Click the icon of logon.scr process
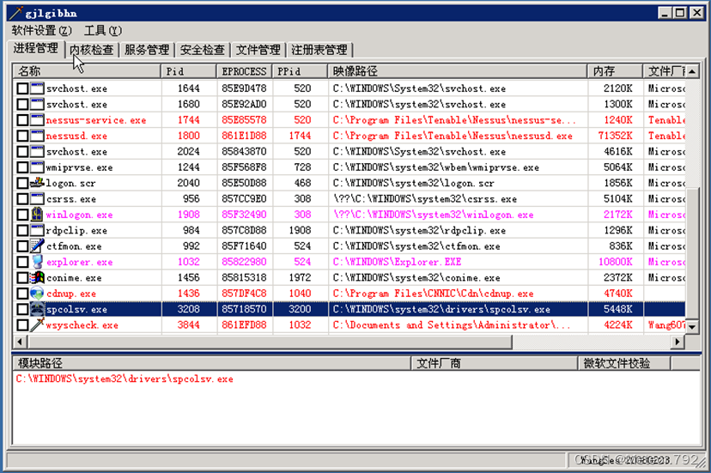The width and height of the screenshot is (711, 473). (37, 183)
